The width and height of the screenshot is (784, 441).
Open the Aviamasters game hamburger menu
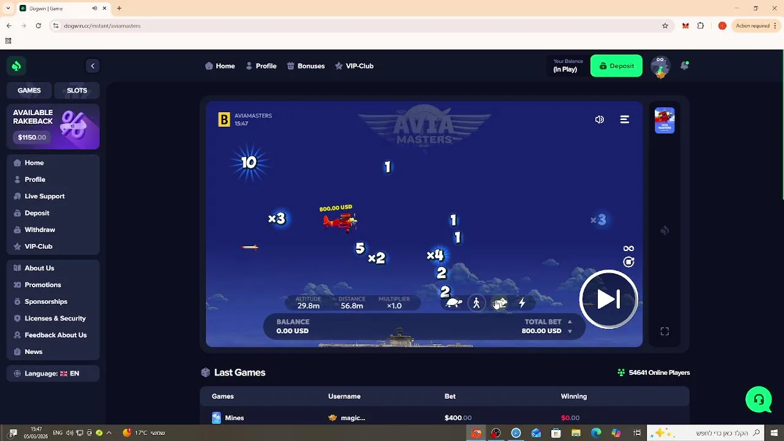[x=624, y=119]
